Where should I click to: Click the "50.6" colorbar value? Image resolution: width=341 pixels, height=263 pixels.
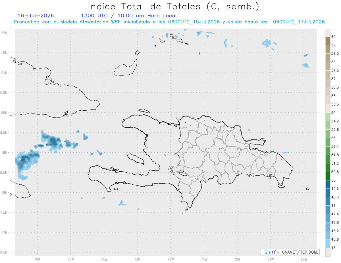click(x=335, y=172)
